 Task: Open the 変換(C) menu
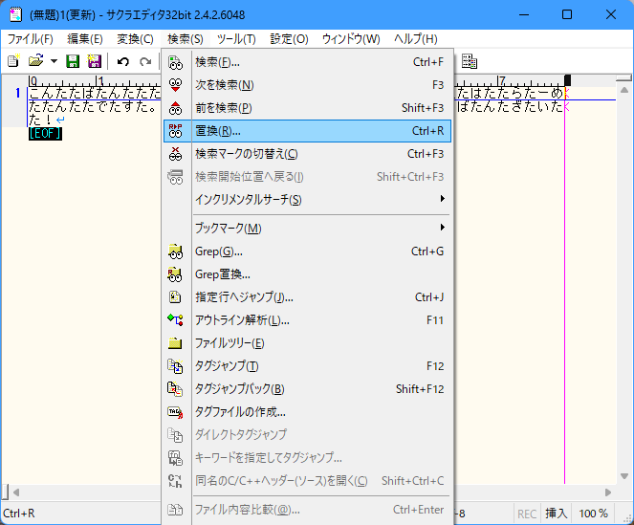(135, 39)
